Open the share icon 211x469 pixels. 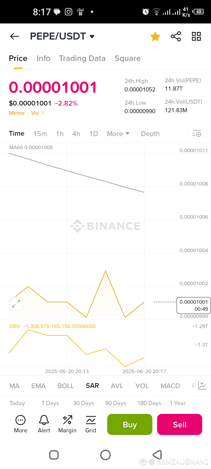coord(176,36)
